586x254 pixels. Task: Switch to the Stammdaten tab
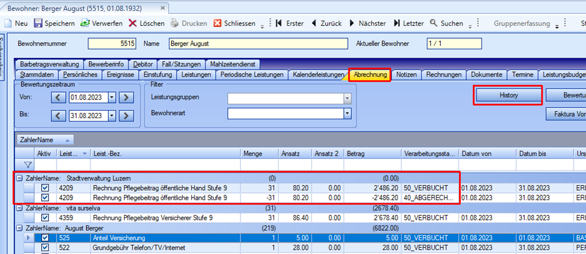point(37,75)
